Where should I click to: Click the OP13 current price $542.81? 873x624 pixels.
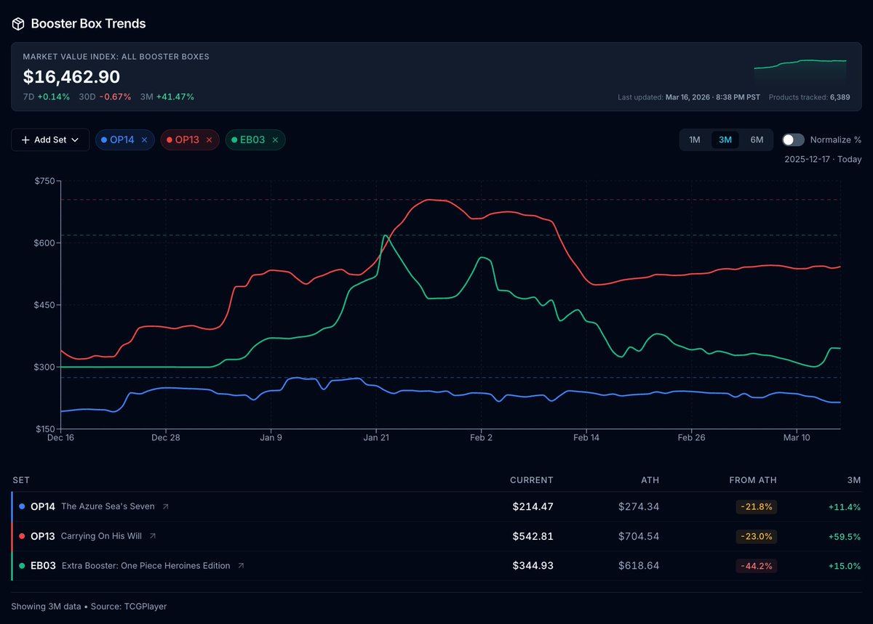point(533,537)
